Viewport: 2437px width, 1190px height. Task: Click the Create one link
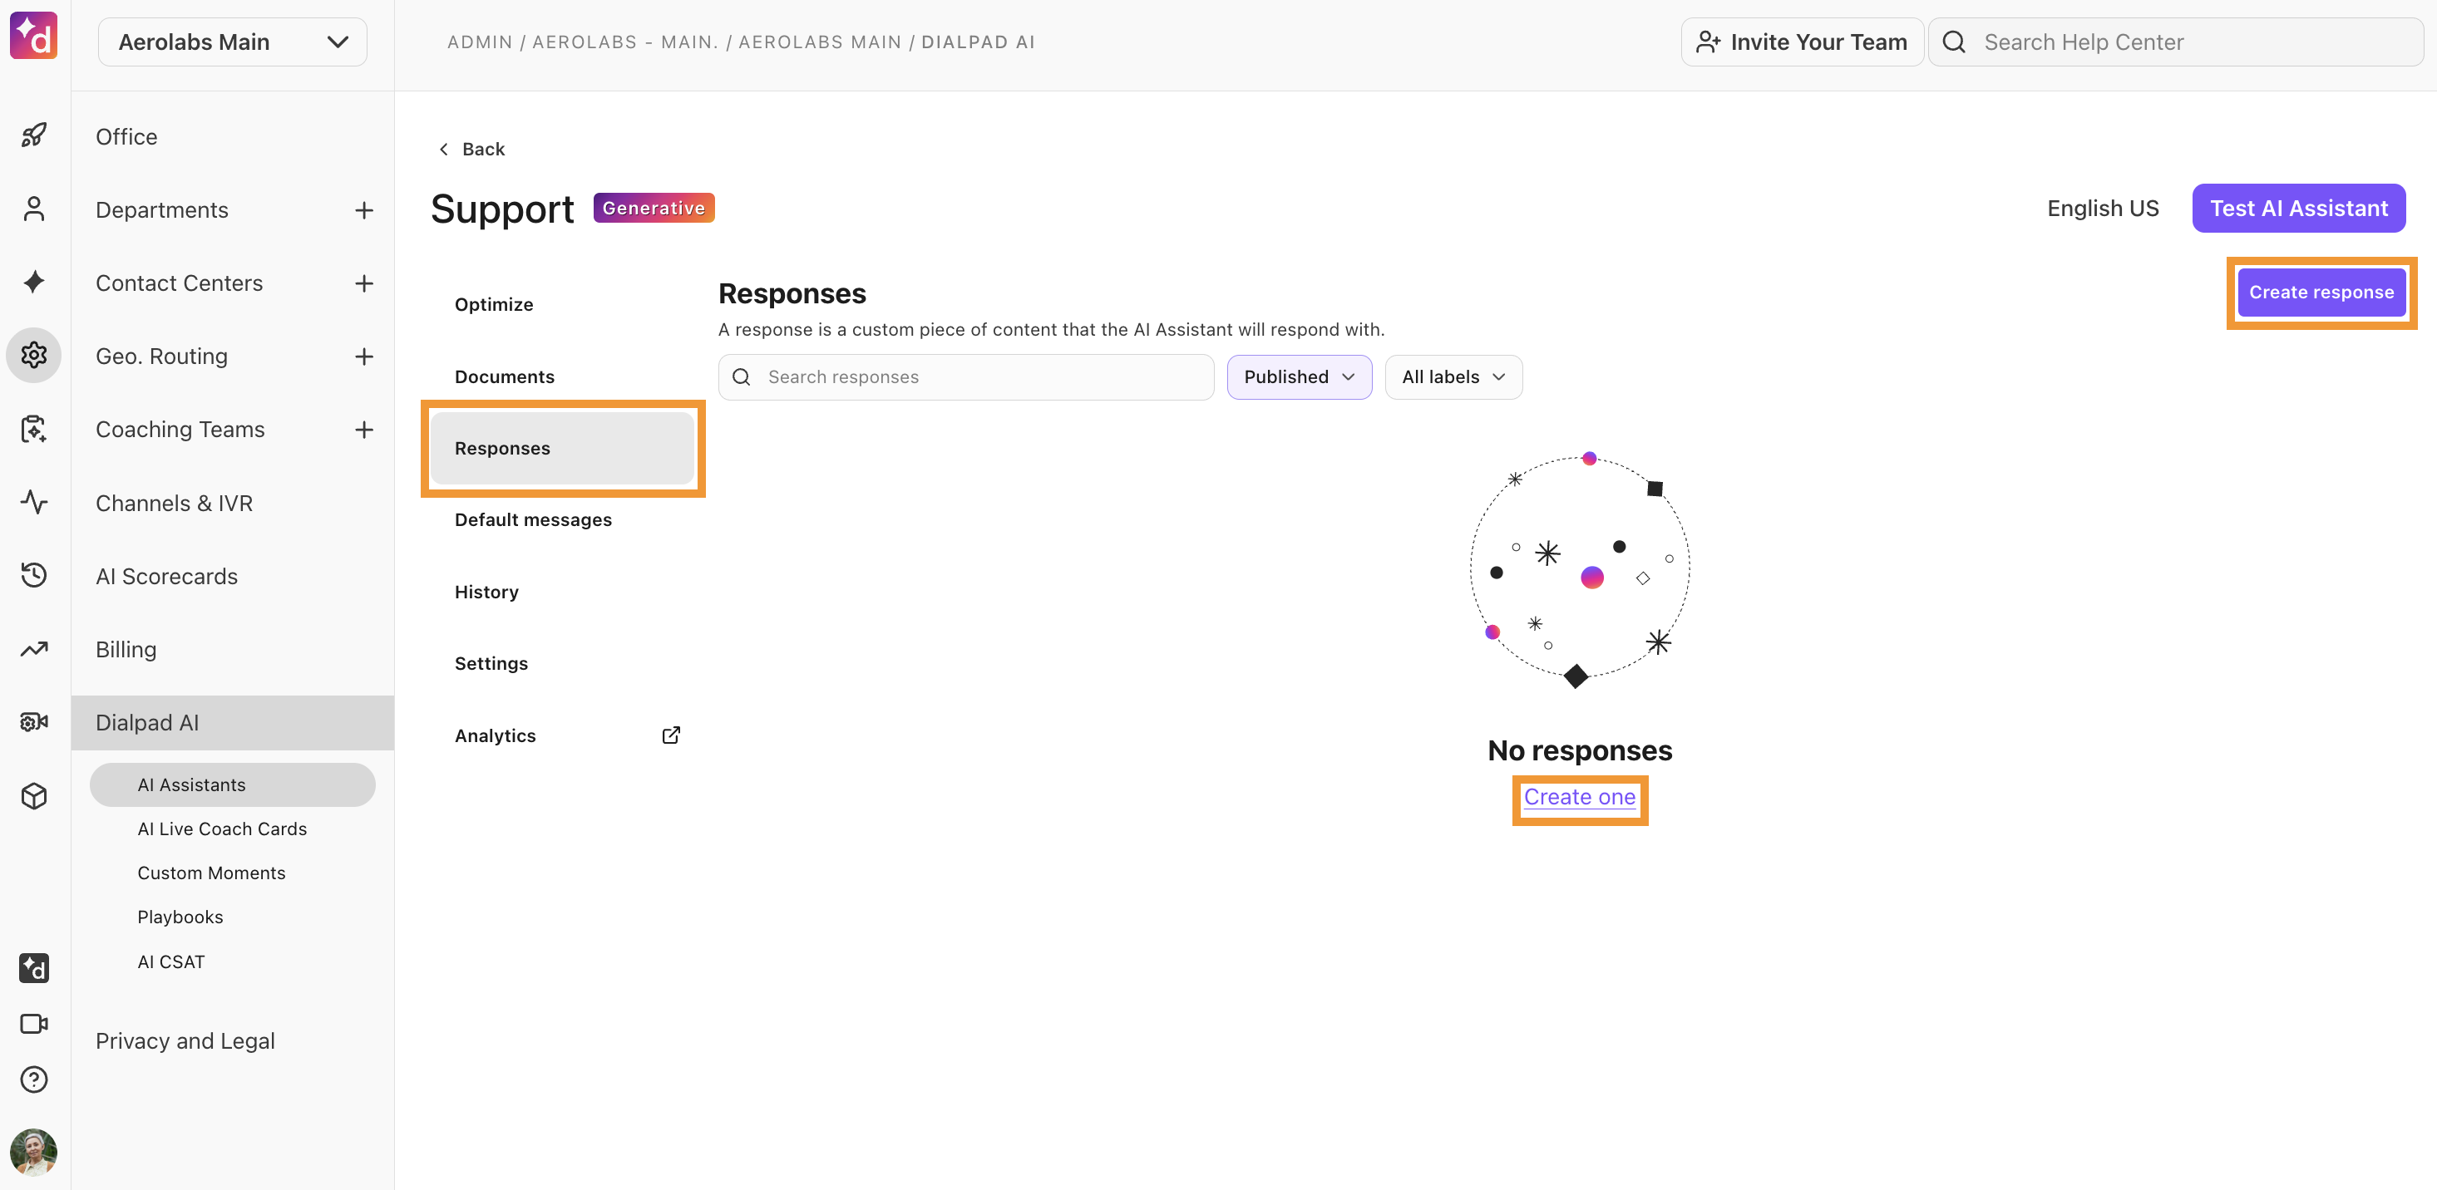(1579, 797)
